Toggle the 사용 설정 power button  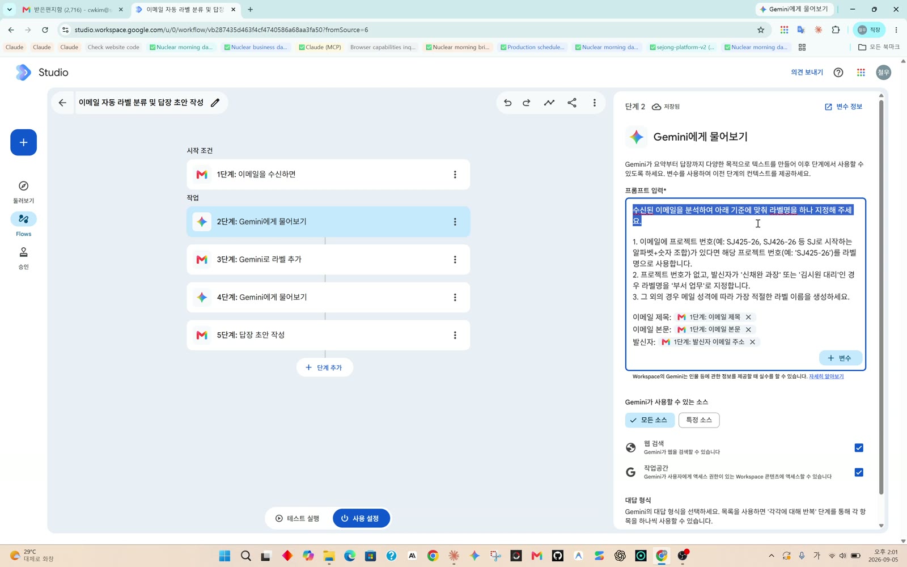click(x=361, y=518)
